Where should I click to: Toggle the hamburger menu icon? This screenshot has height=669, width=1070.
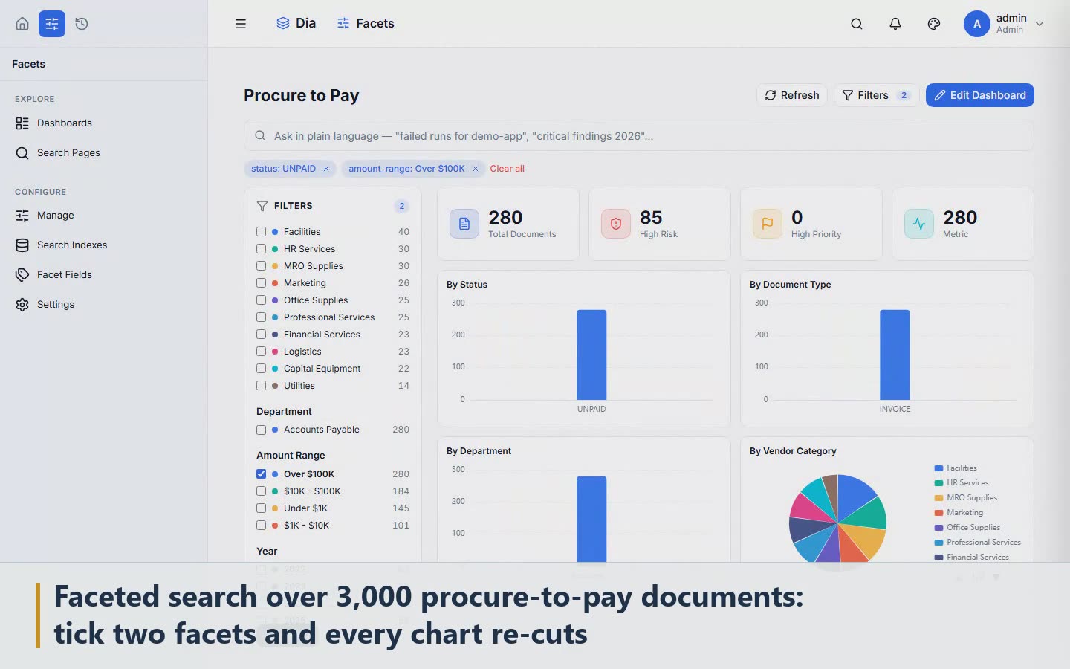pos(241,24)
